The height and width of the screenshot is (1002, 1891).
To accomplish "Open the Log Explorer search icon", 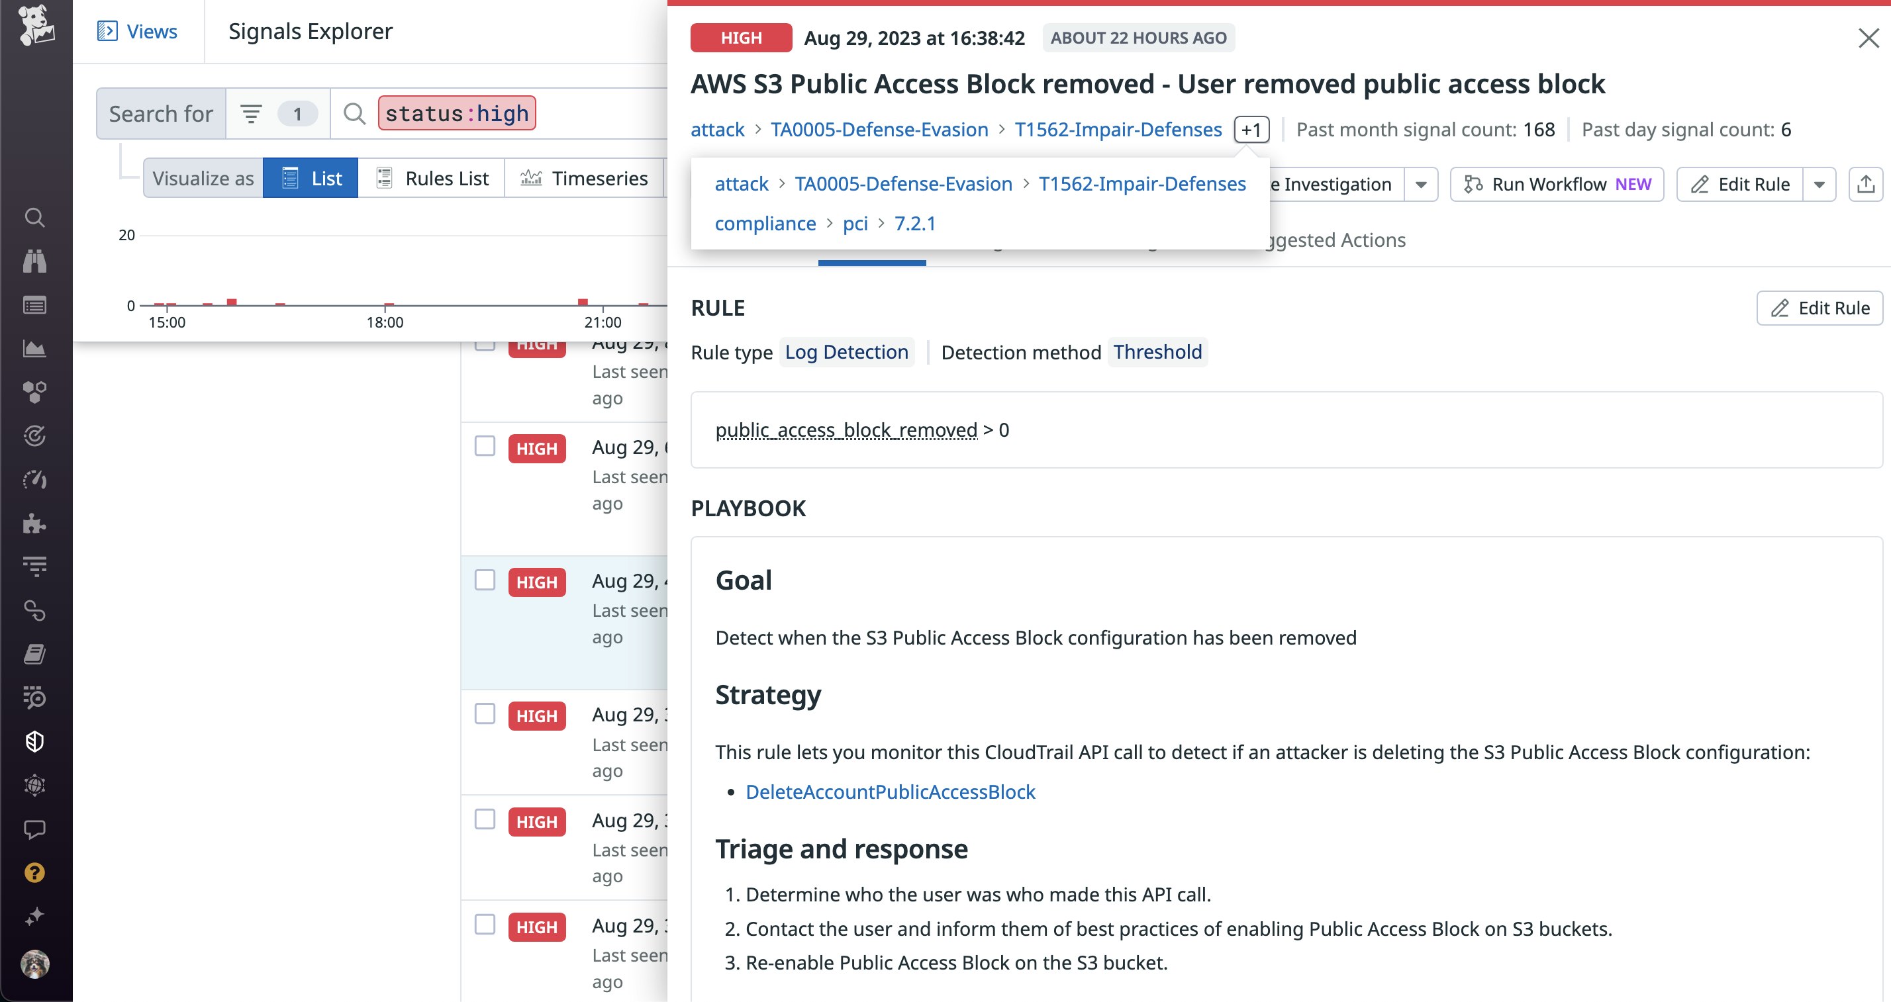I will [34, 698].
